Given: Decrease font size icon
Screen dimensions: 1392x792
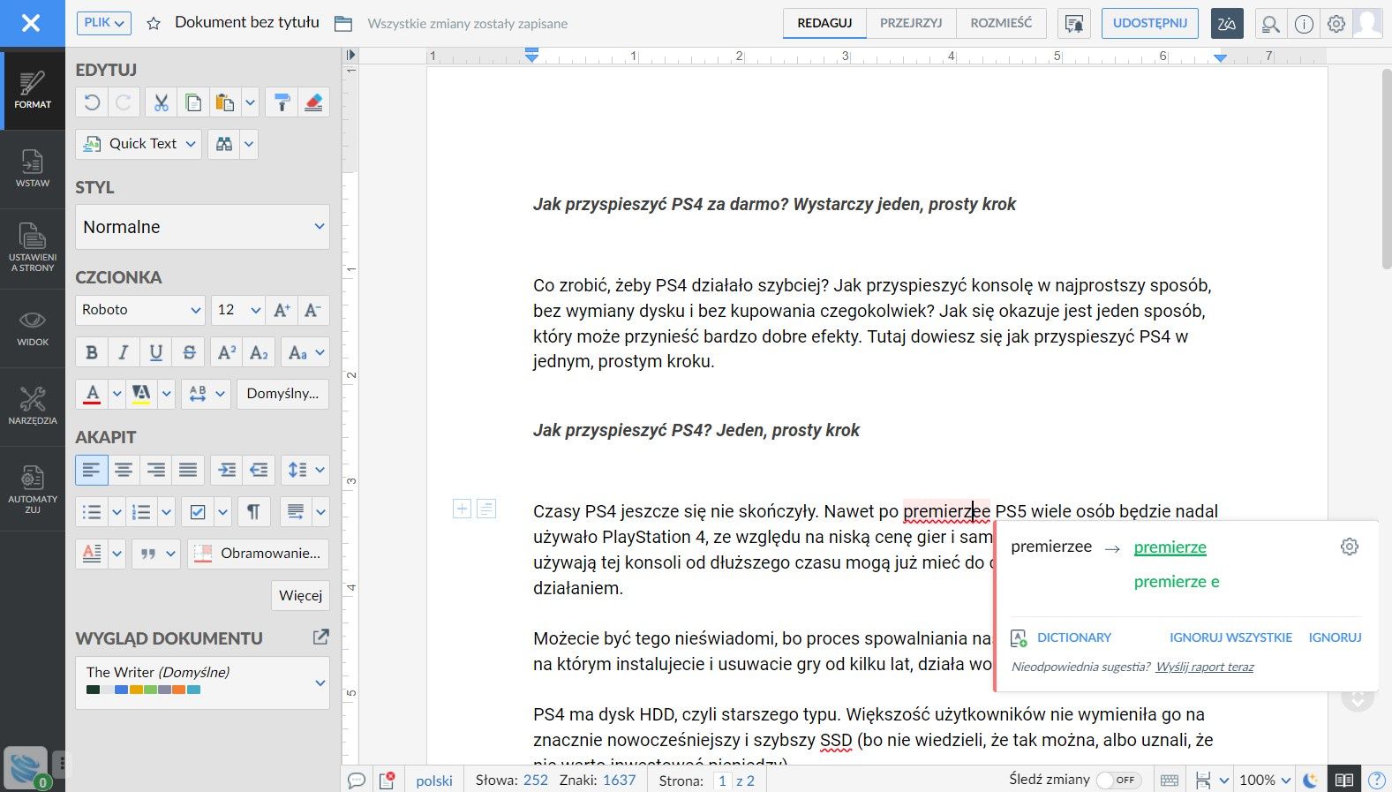Looking at the screenshot, I should point(313,310).
